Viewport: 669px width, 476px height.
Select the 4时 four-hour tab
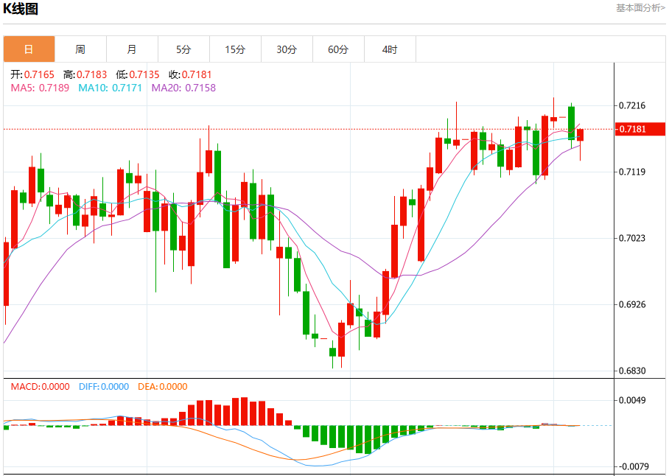pyautogui.click(x=390, y=49)
